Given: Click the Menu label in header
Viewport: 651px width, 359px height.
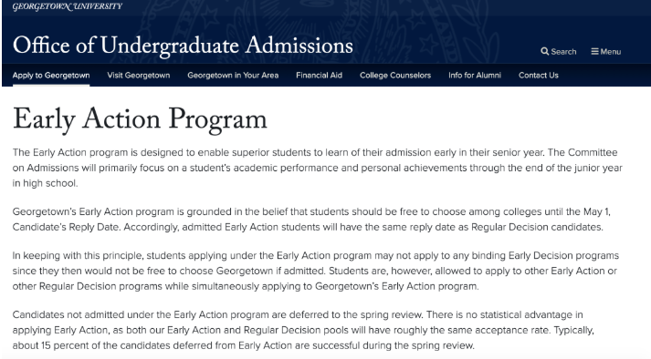Looking at the screenshot, I should click(x=610, y=51).
